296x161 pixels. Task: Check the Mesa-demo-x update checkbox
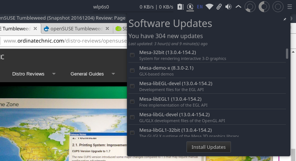[x=132, y=71]
